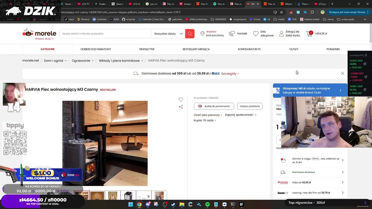Open the OUTLET menu item

tap(294, 49)
